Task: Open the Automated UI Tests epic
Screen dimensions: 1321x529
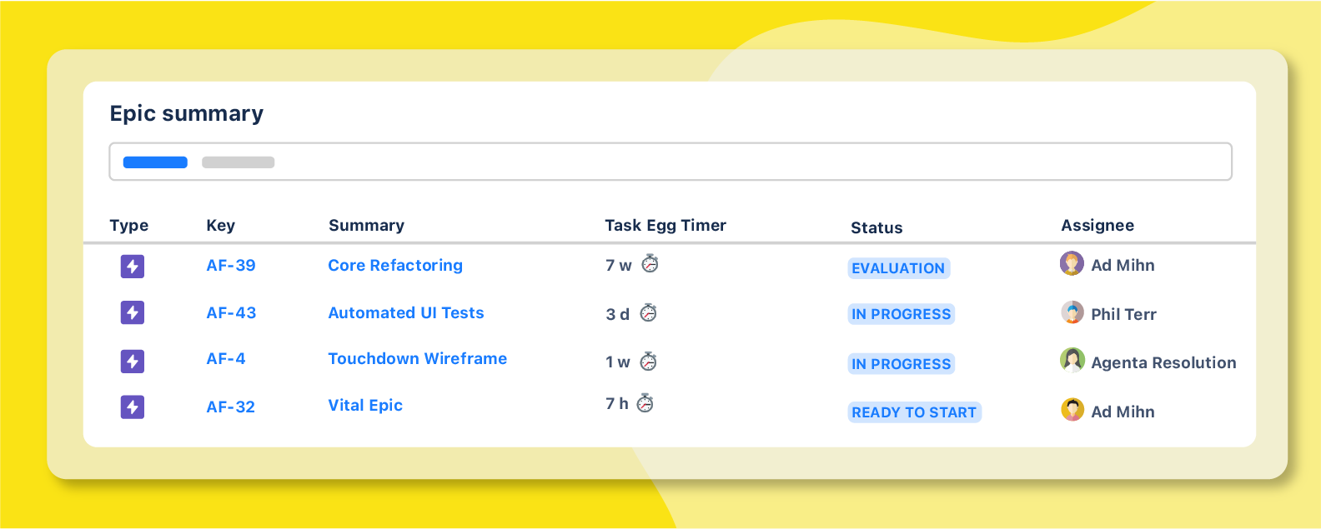Action: coord(406,313)
